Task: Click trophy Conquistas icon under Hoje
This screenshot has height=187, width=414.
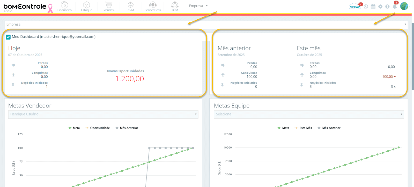Action: point(13,75)
